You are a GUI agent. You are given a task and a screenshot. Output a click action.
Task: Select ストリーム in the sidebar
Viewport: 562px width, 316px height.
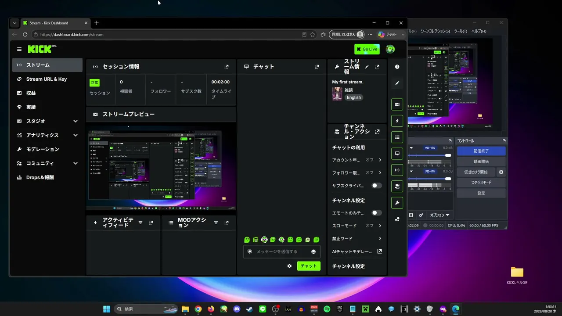47,65
